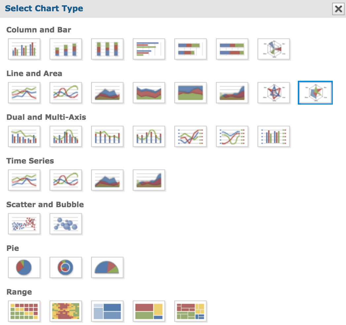Choose the scatter plot chart type
346x325 pixels.
click(x=24, y=224)
